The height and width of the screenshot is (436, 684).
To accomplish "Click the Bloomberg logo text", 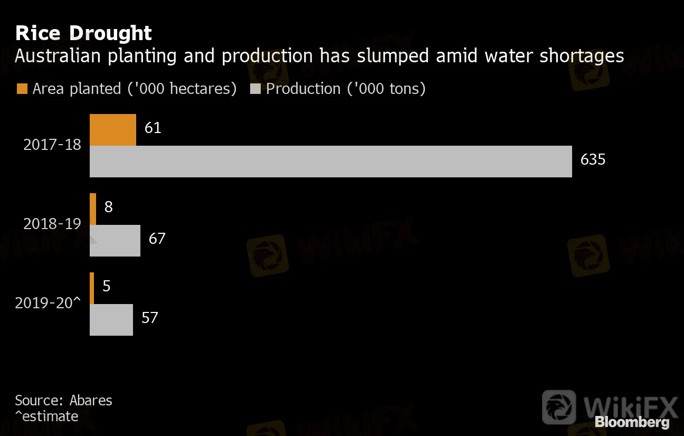I will point(632,422).
